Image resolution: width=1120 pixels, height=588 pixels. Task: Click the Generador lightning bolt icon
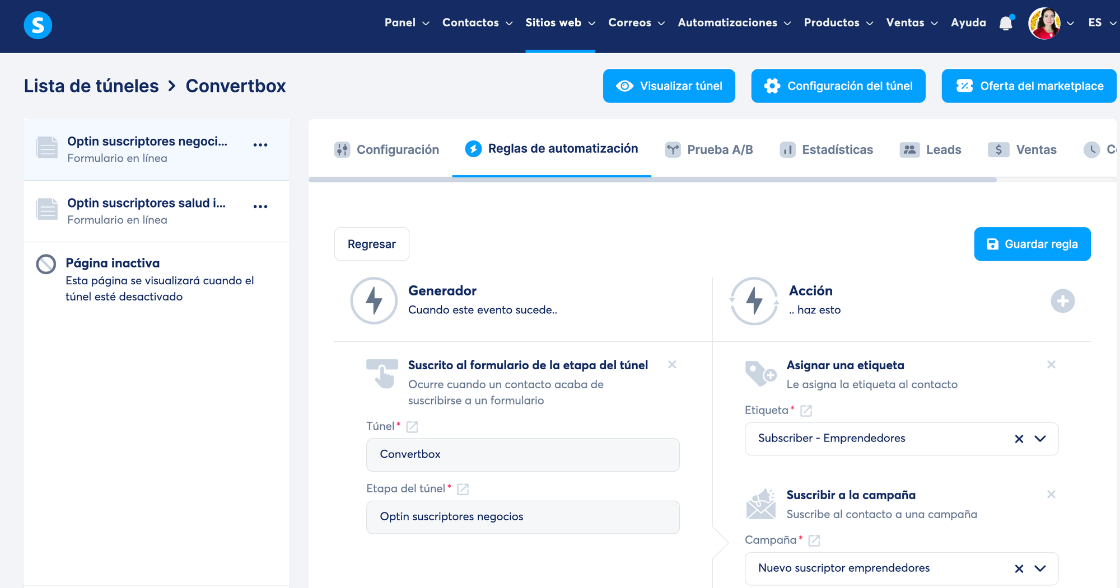tap(374, 300)
